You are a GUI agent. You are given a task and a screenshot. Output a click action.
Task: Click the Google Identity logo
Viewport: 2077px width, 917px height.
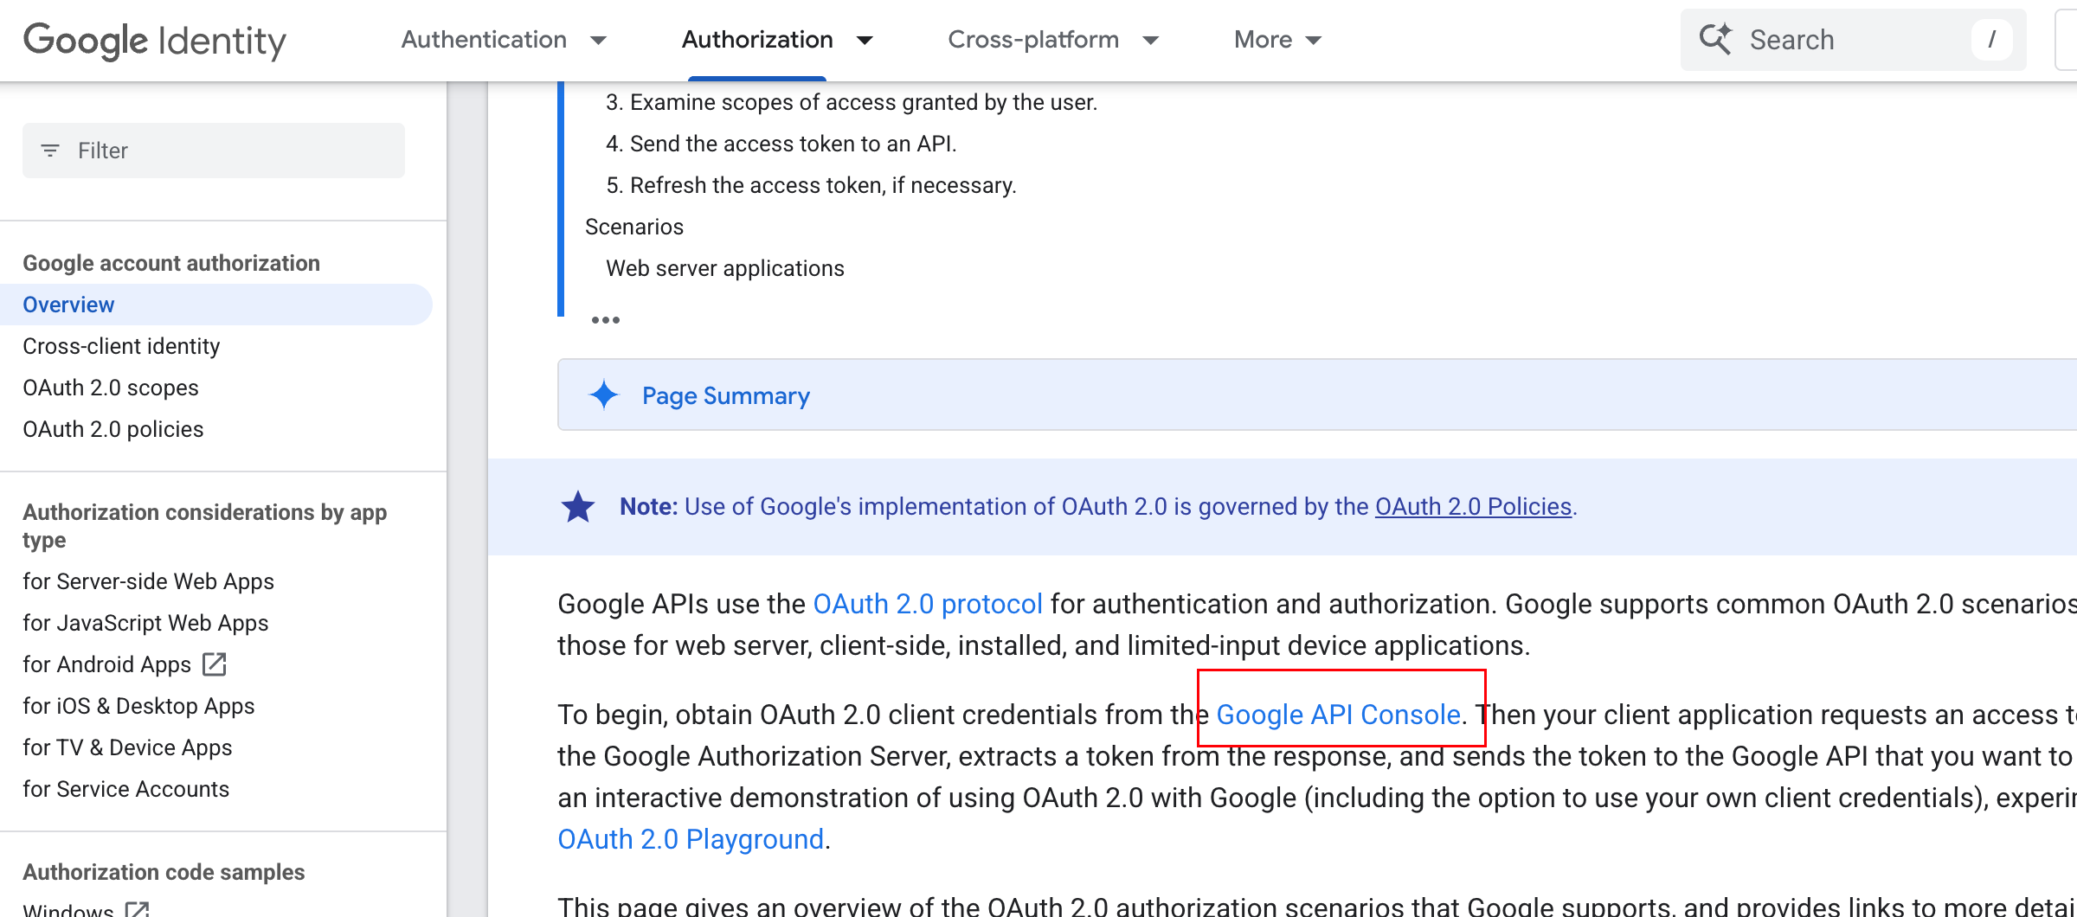[x=154, y=41]
